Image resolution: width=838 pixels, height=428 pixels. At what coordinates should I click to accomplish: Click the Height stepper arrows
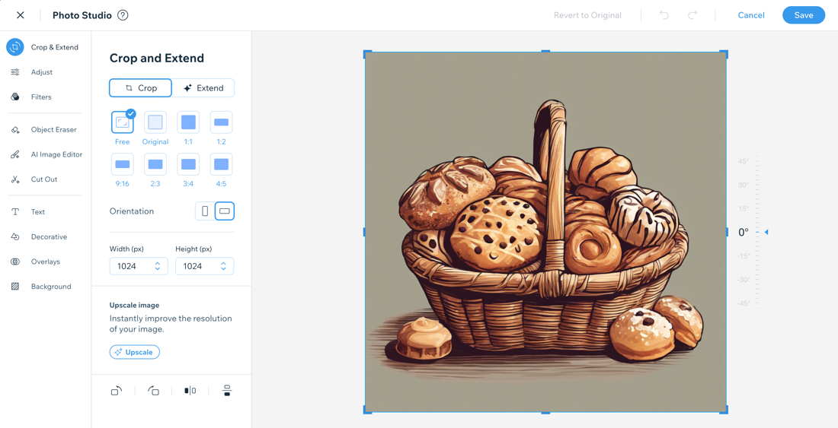click(x=223, y=266)
